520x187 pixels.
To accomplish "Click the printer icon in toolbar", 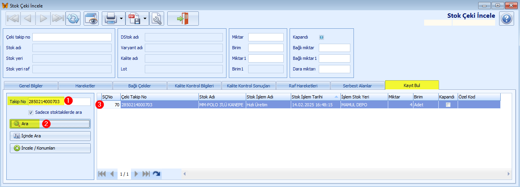I will (110, 19).
